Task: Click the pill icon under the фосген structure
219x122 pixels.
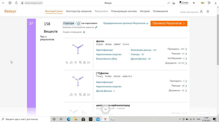Action: pyautogui.click(x=71, y=63)
